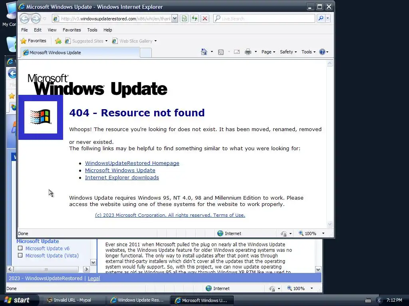Image resolution: width=409 pixels, height=306 pixels.
Task: Open Home button dropdown arrow
Action: click(212, 52)
